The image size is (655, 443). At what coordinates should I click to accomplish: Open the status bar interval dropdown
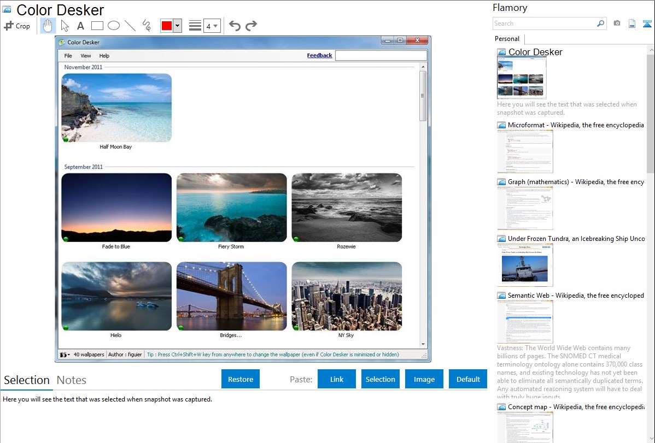point(65,355)
